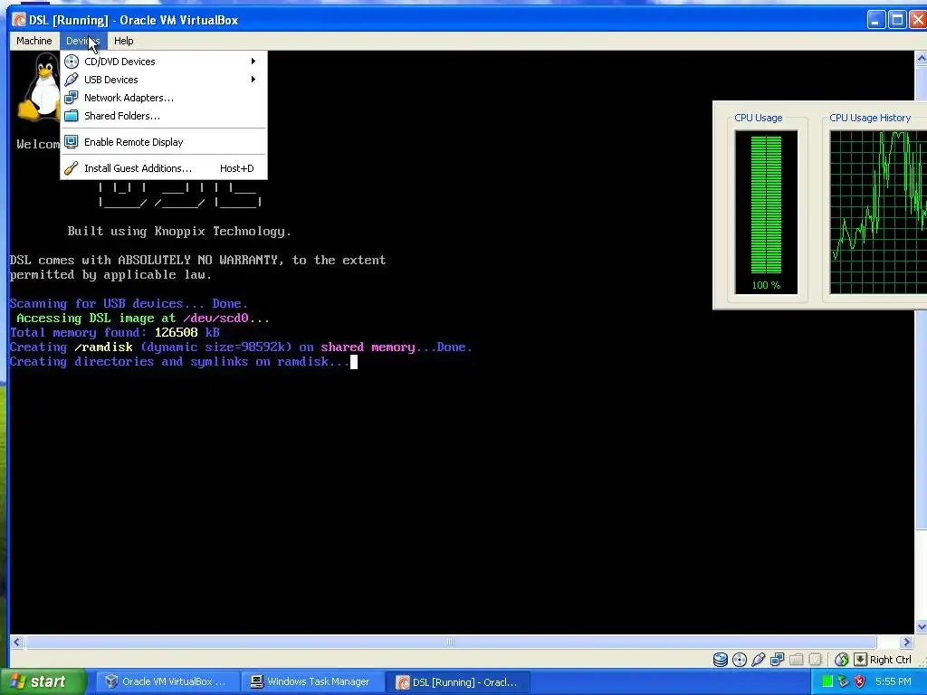
Task: Expand the CD/DVD Devices submenu arrow
Action: click(253, 62)
